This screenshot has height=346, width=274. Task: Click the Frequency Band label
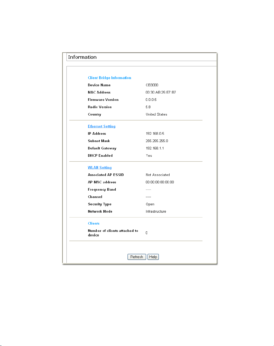[102, 190]
